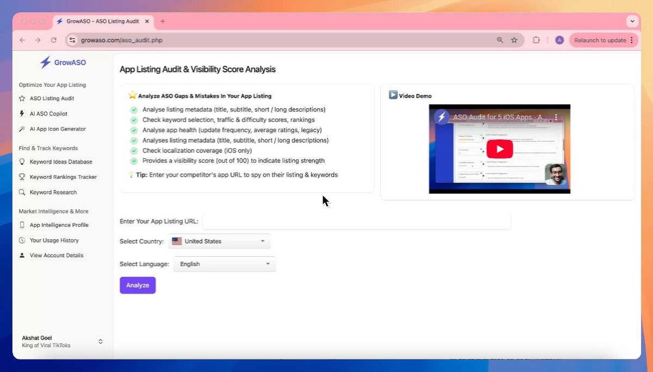Open AI ASO Copilot menu item

(48, 114)
